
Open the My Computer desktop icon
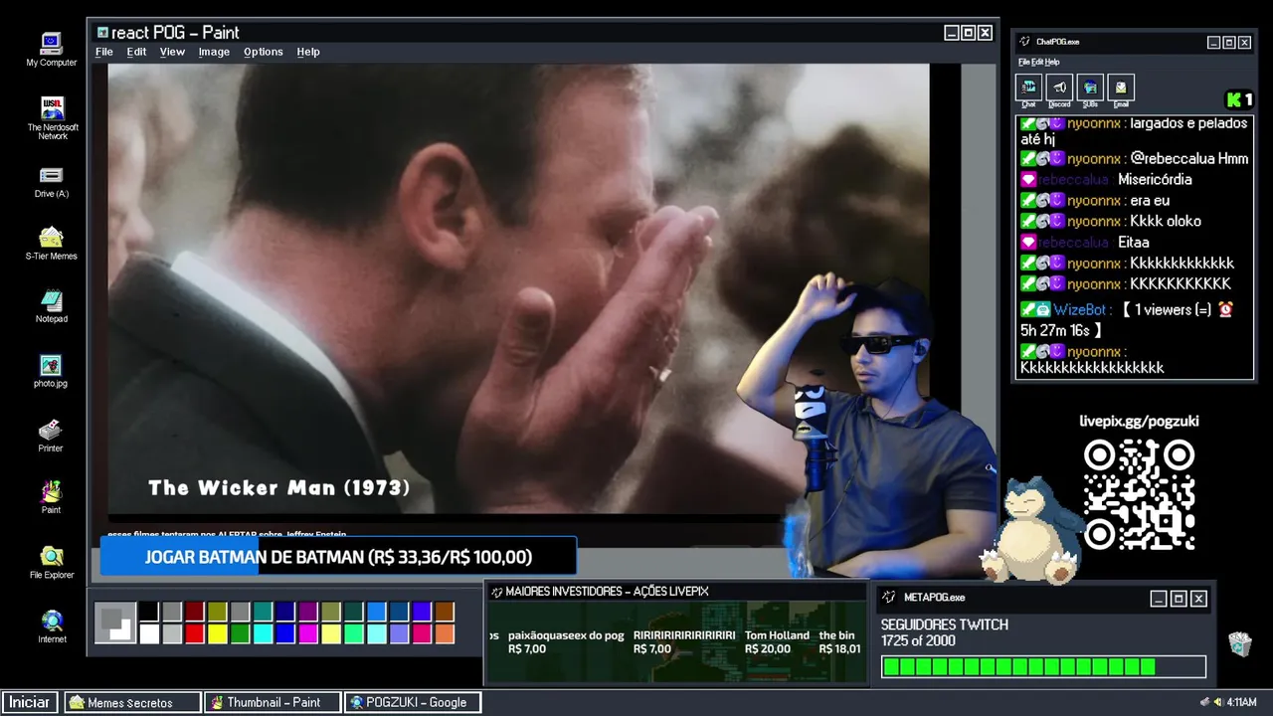(x=51, y=50)
